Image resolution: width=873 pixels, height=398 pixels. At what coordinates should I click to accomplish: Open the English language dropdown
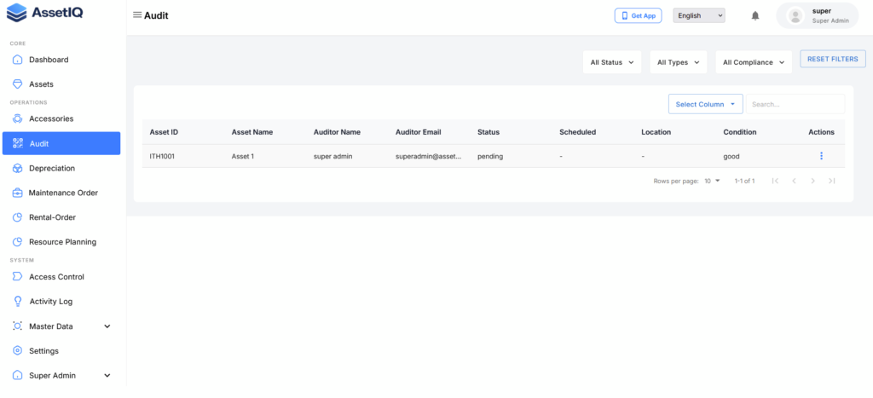pyautogui.click(x=699, y=15)
